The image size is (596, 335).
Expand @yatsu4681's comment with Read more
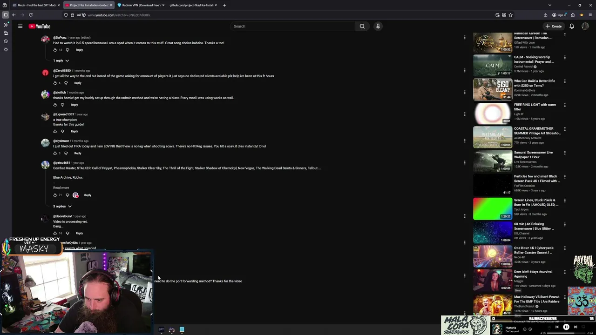[x=61, y=188]
